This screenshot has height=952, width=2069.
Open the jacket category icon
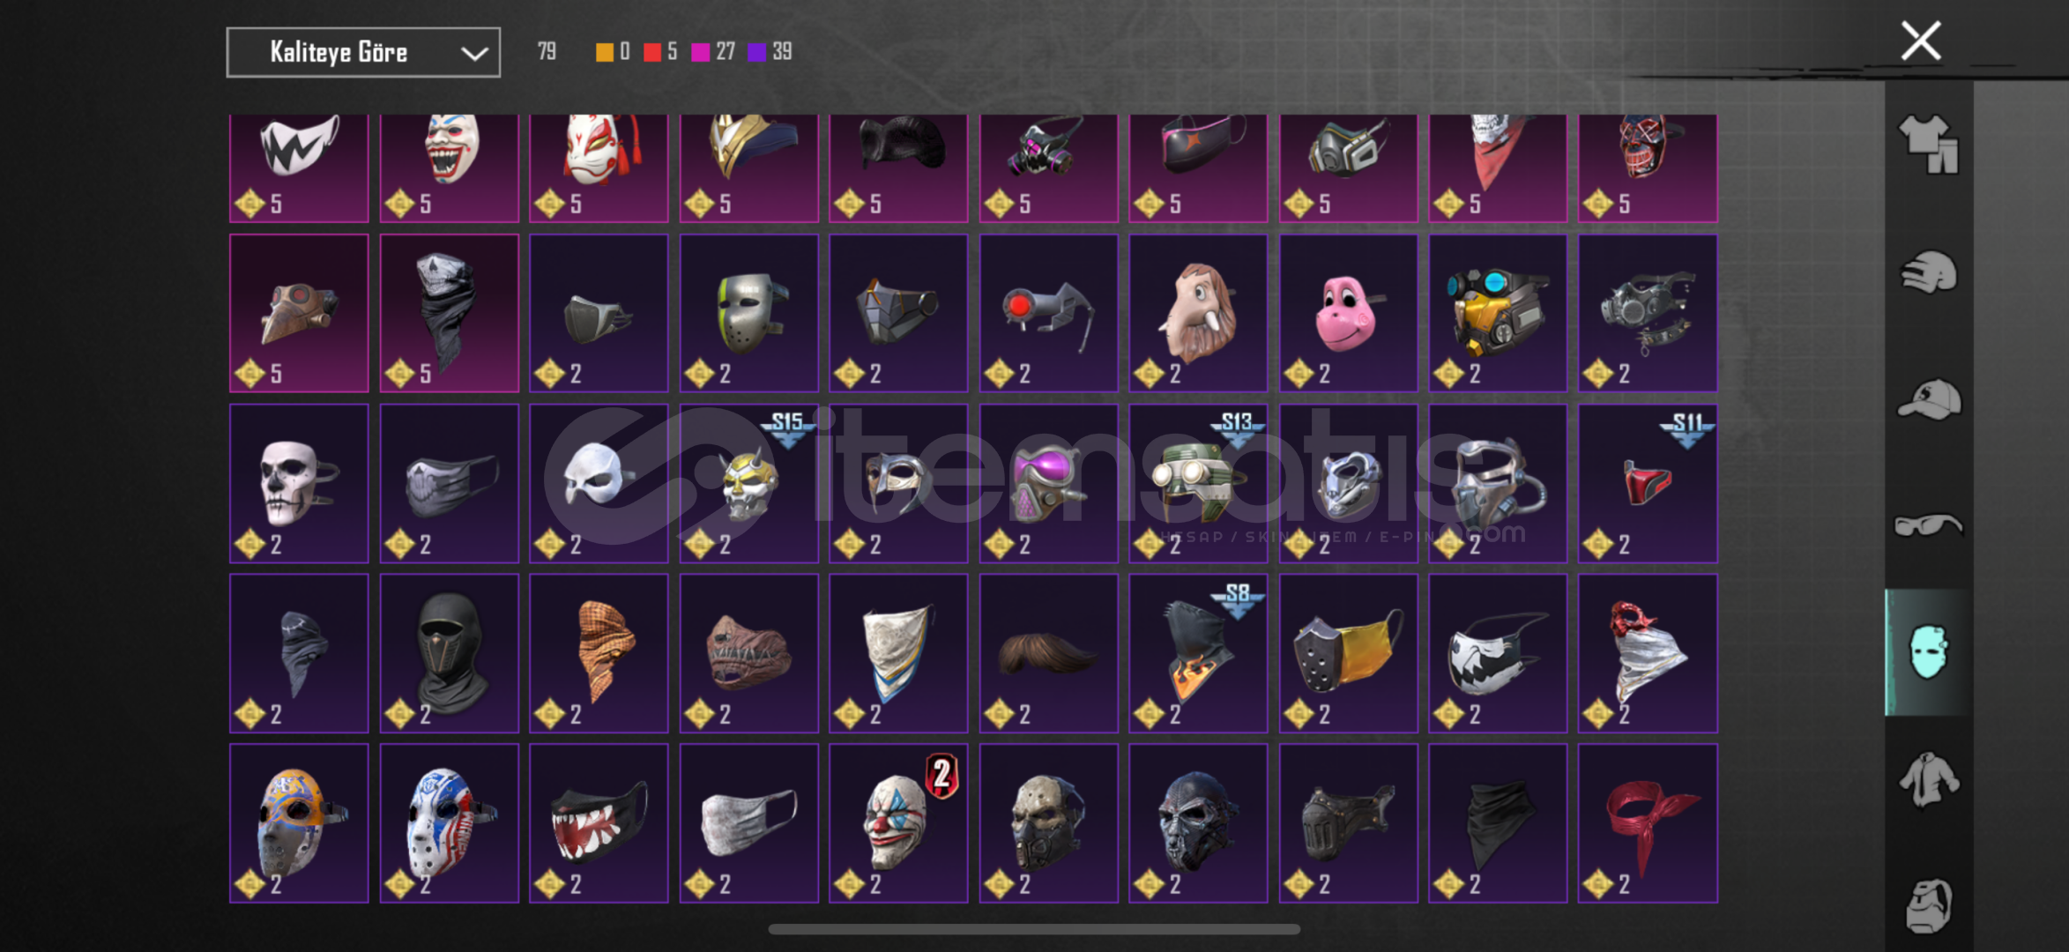(1929, 779)
